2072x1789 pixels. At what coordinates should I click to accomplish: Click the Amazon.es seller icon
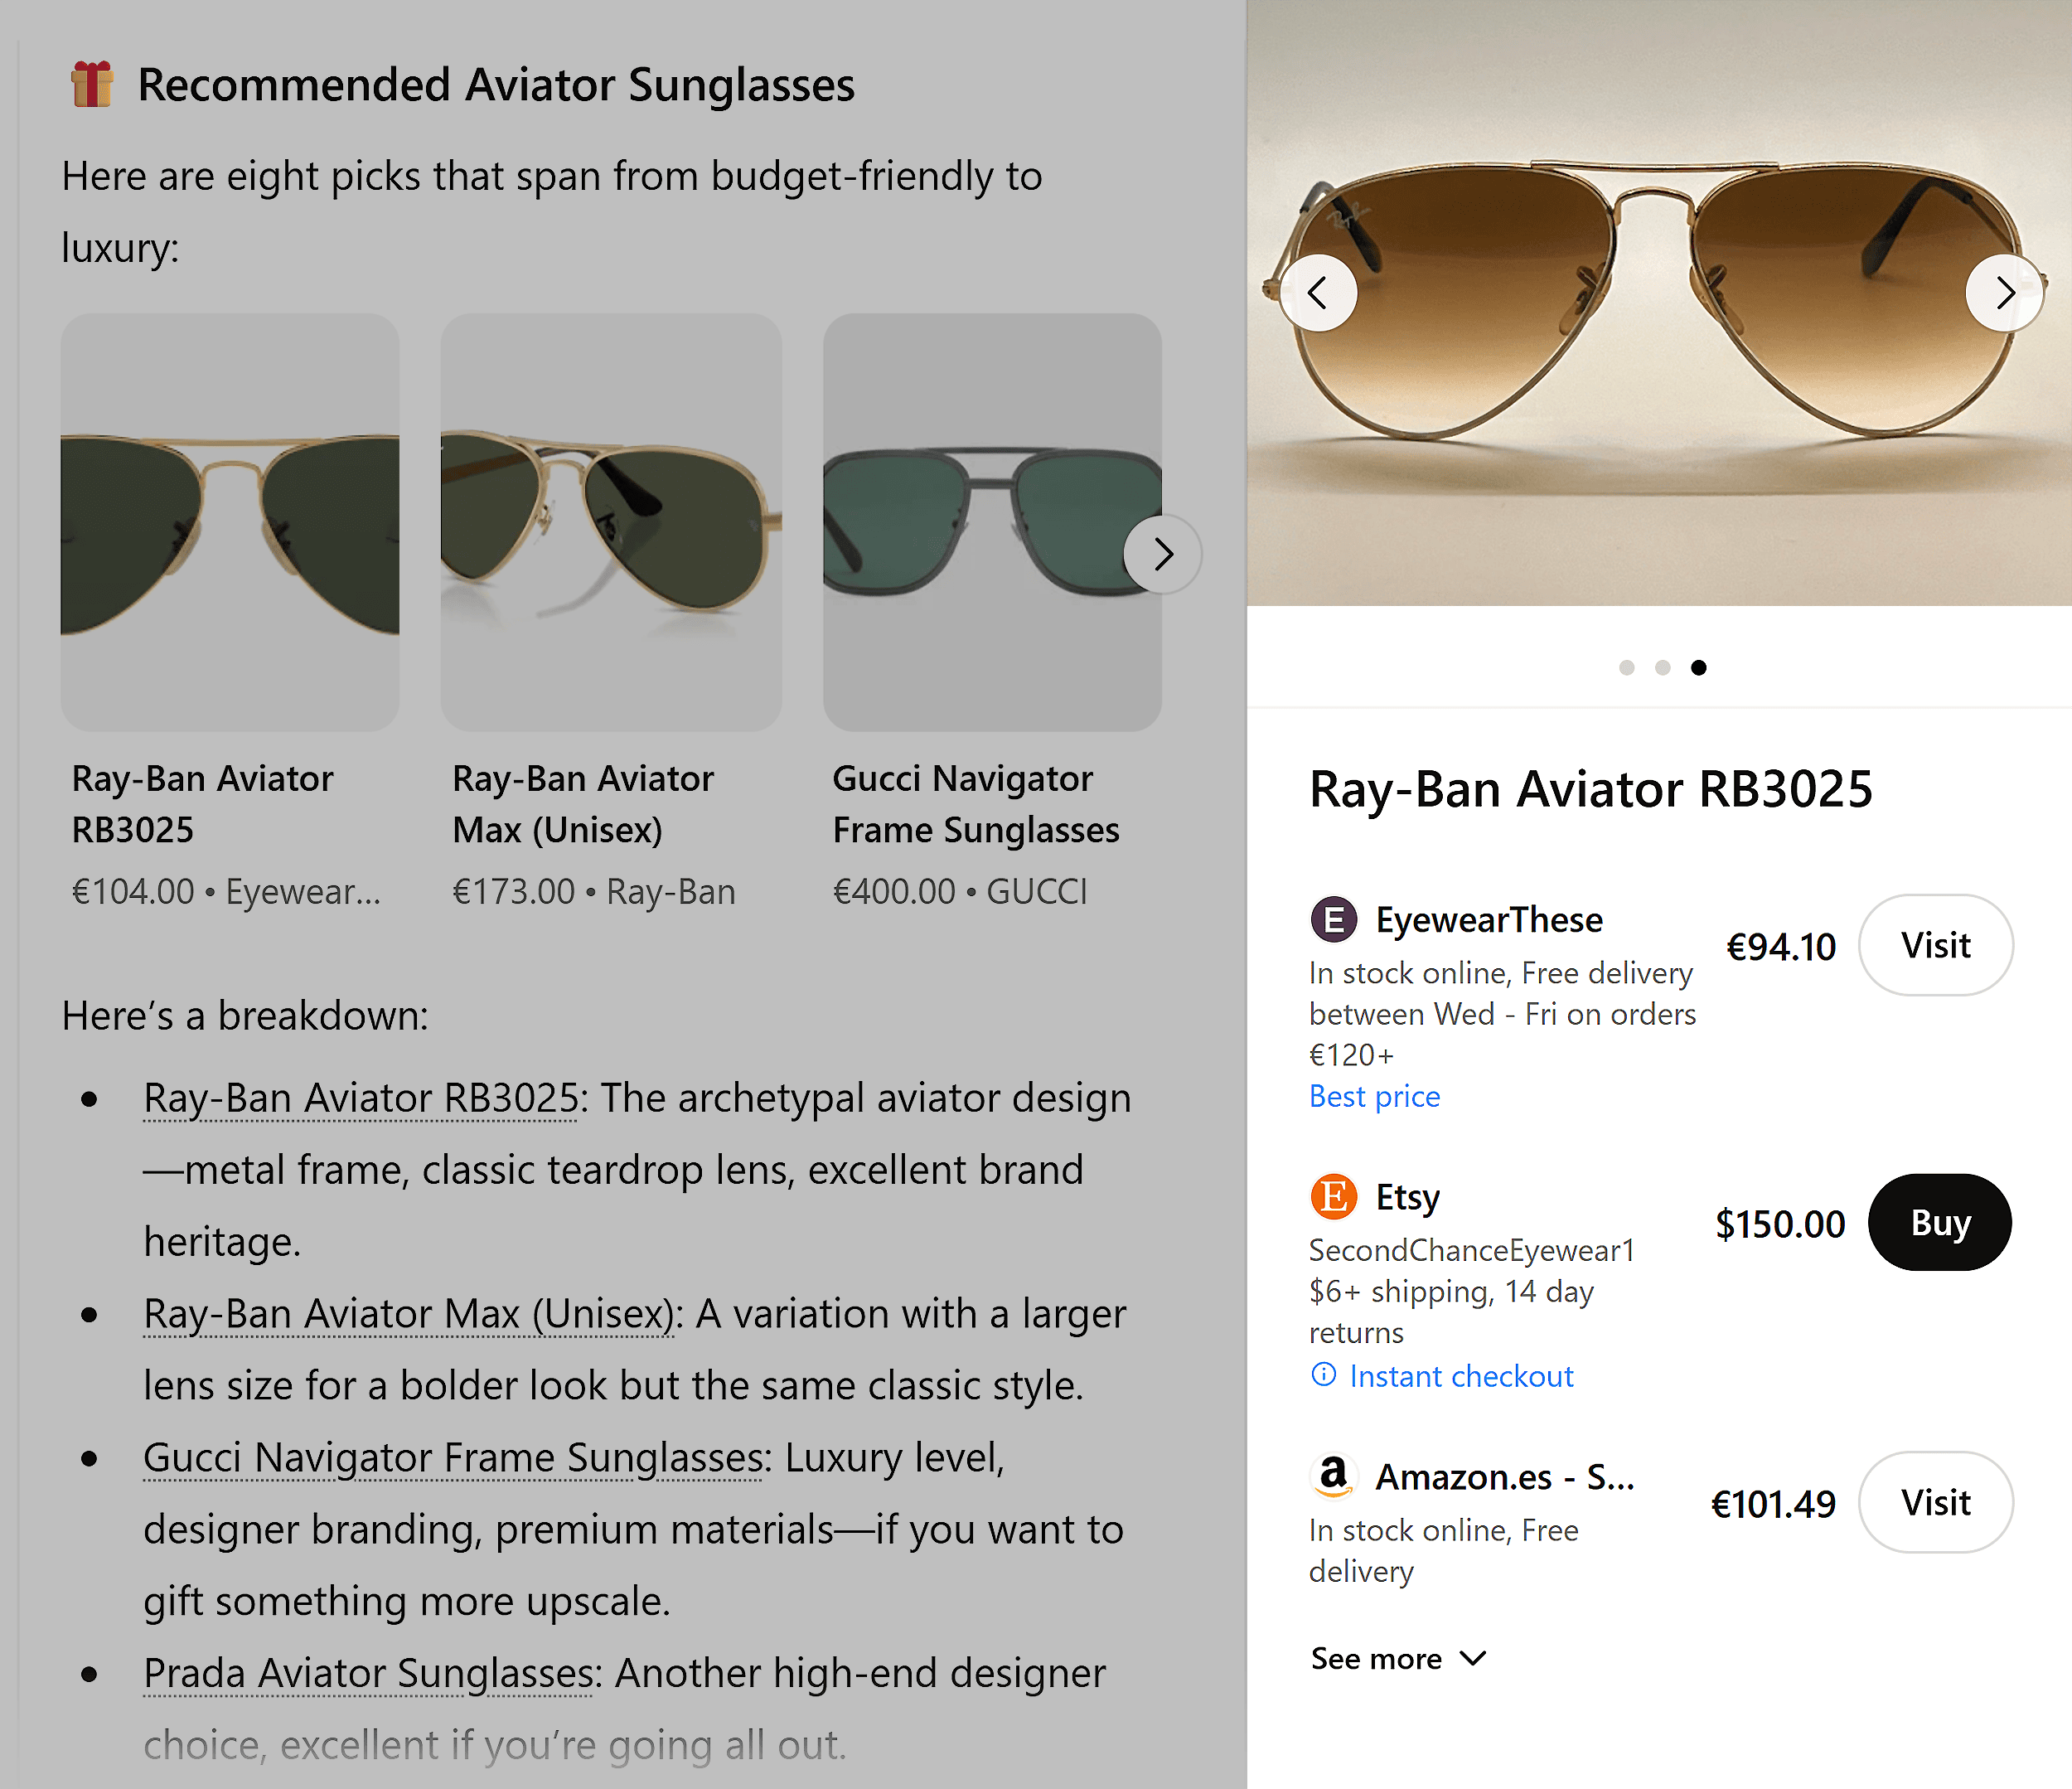(1334, 1476)
